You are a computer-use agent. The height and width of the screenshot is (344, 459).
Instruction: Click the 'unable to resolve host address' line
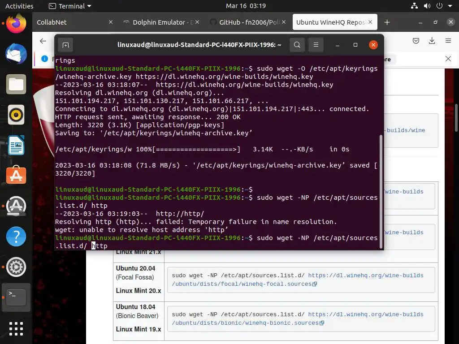(141, 230)
